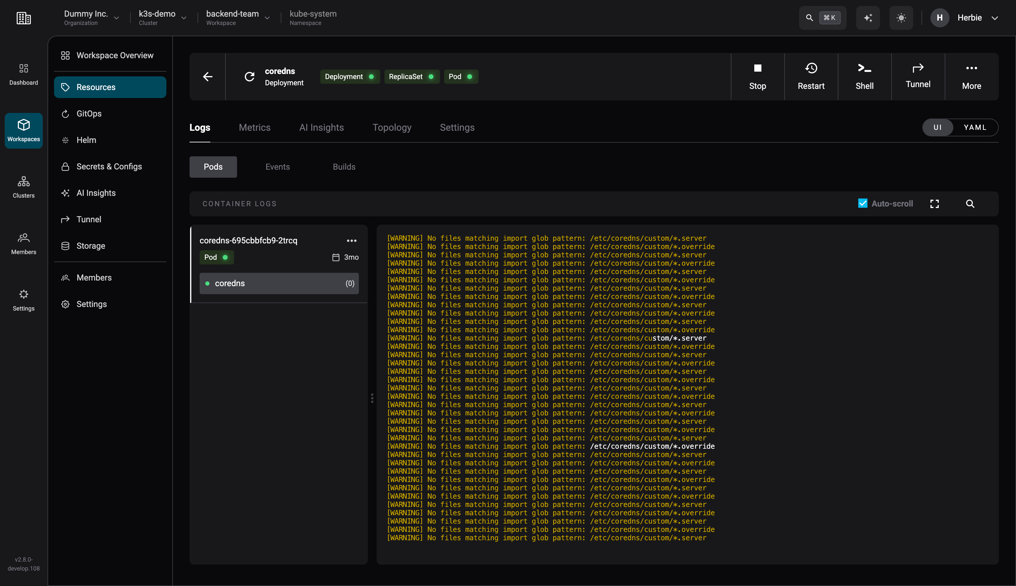Image resolution: width=1016 pixels, height=586 pixels.
Task: Expand the backend-team workspace dropdown
Action: [267, 18]
